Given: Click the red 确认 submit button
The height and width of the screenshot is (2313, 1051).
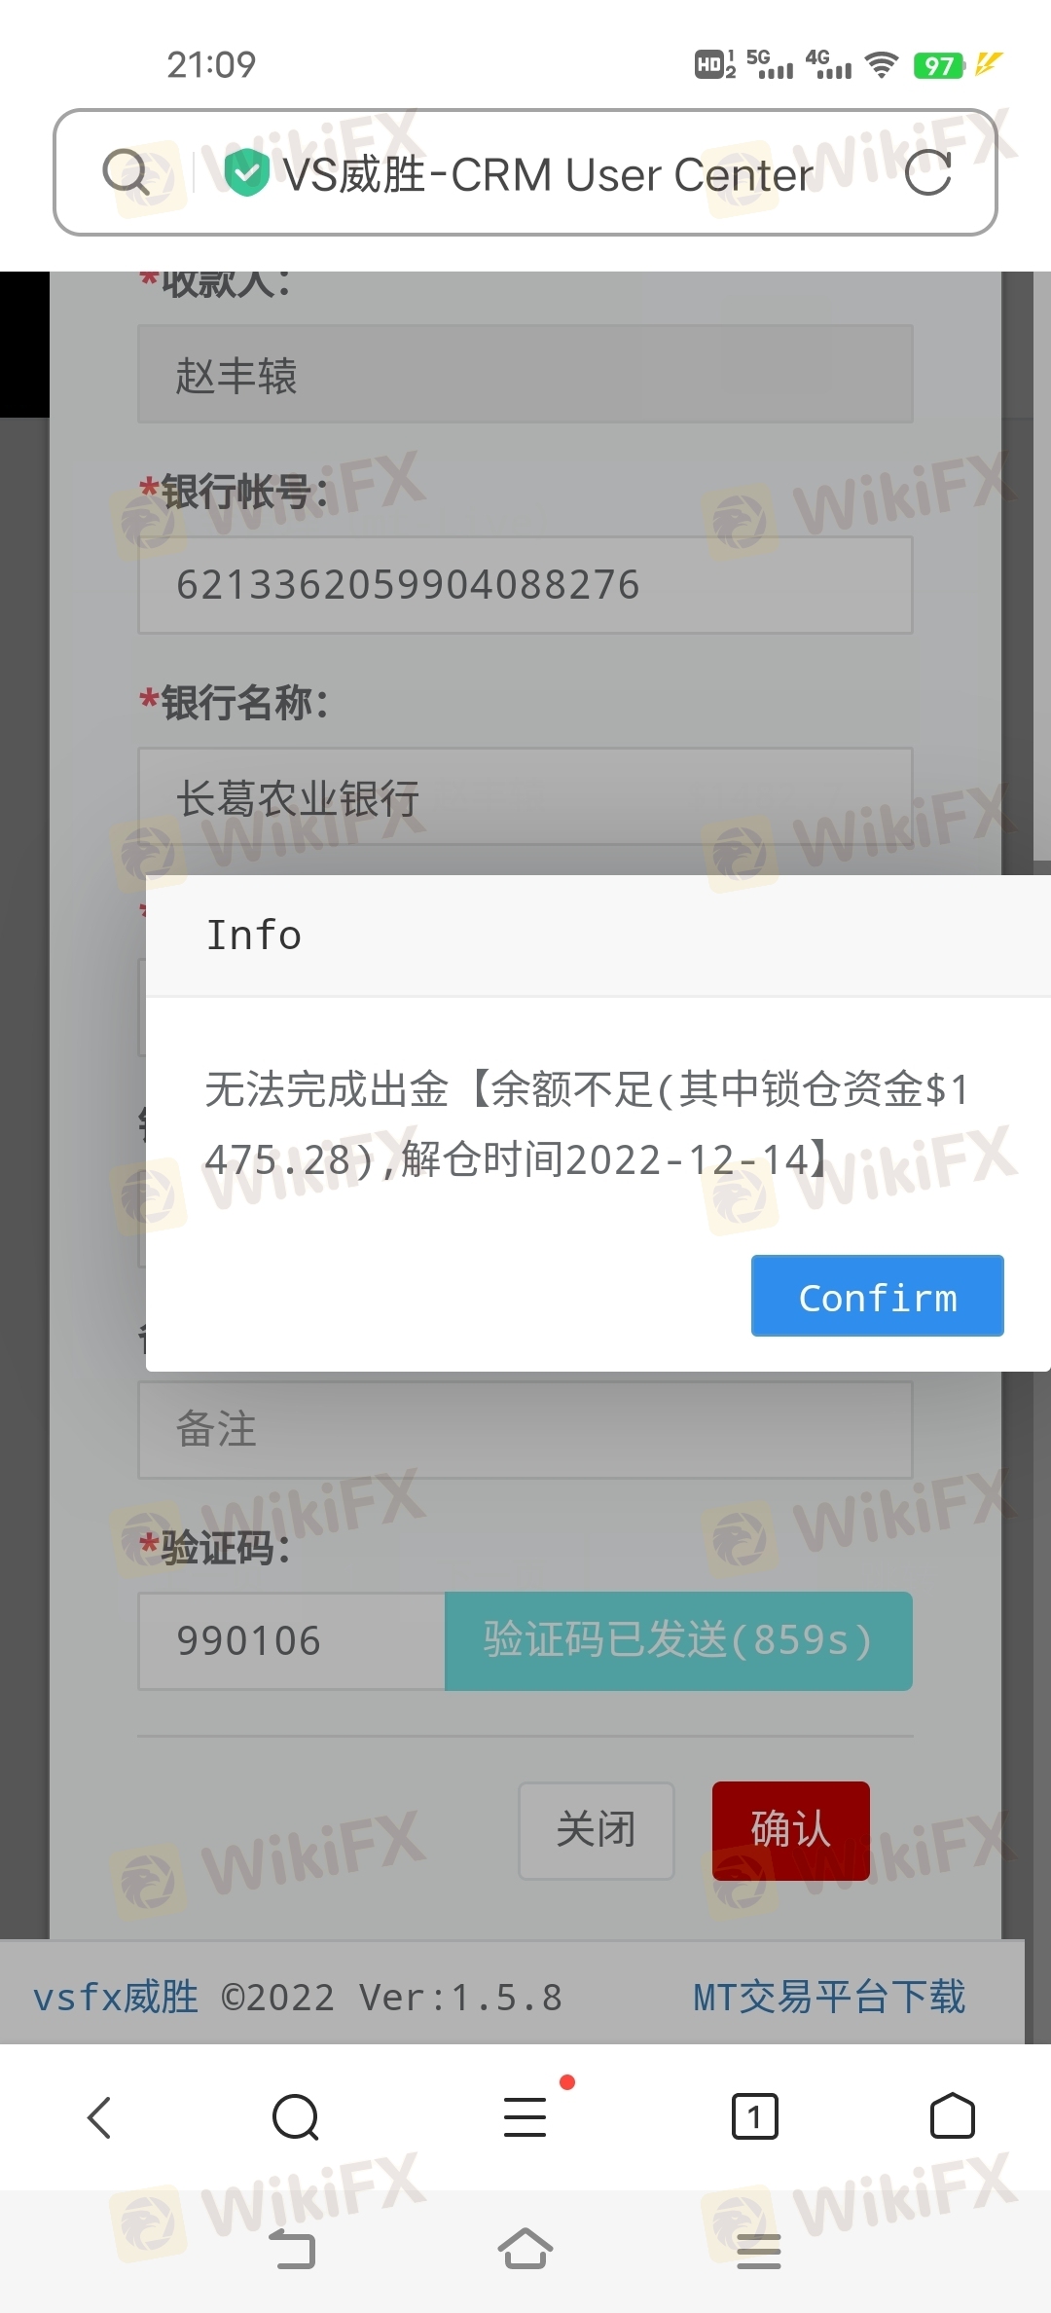Looking at the screenshot, I should pos(790,1830).
